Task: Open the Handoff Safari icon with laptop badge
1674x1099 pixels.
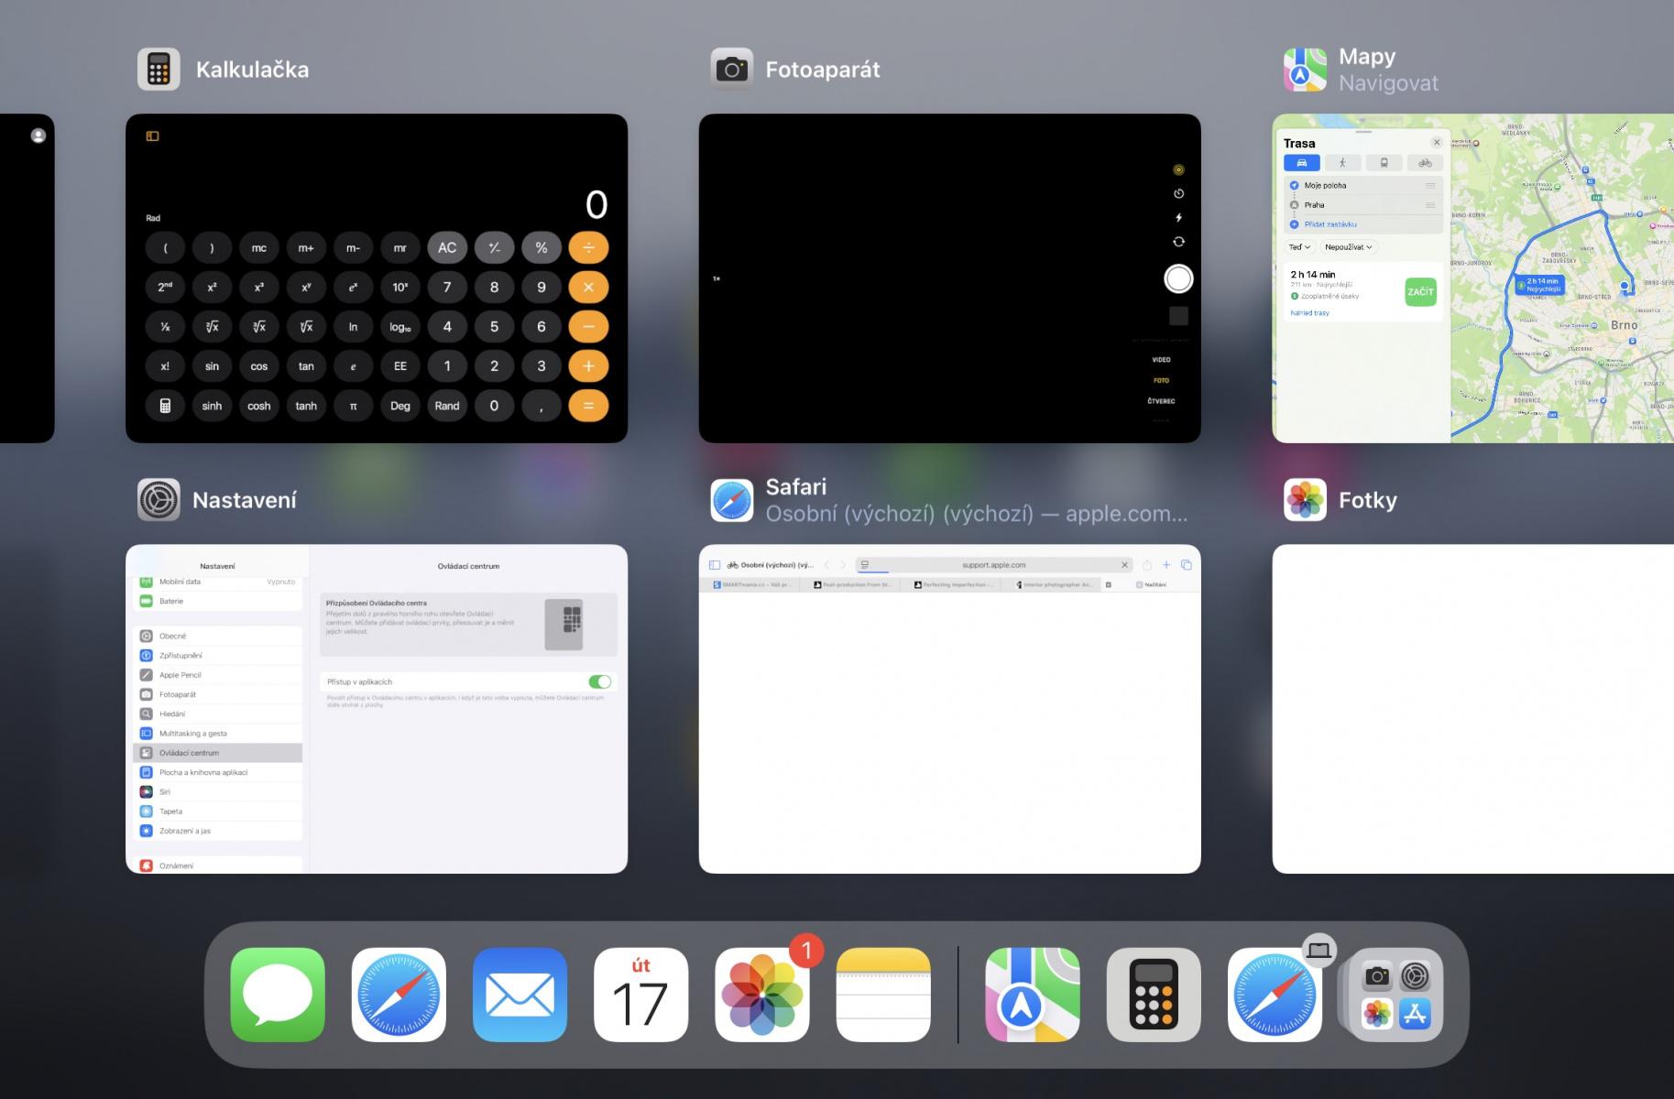Action: point(1275,995)
